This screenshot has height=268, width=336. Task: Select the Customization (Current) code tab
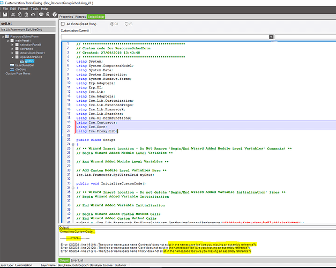coord(75,31)
